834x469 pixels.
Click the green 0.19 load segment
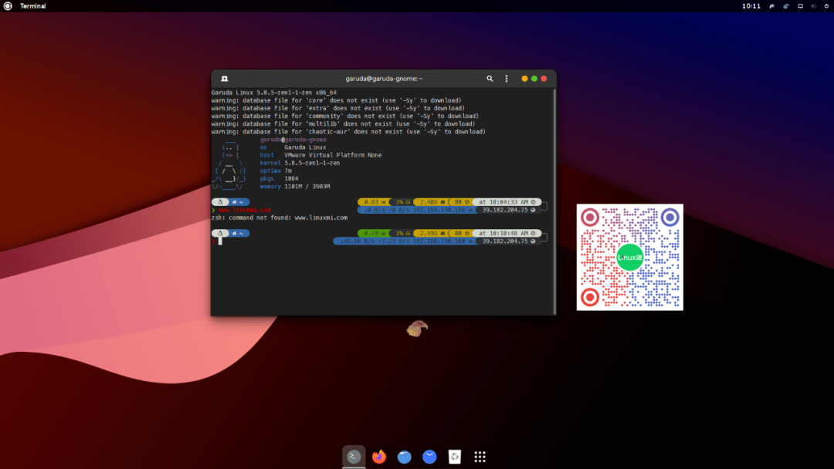click(x=375, y=233)
